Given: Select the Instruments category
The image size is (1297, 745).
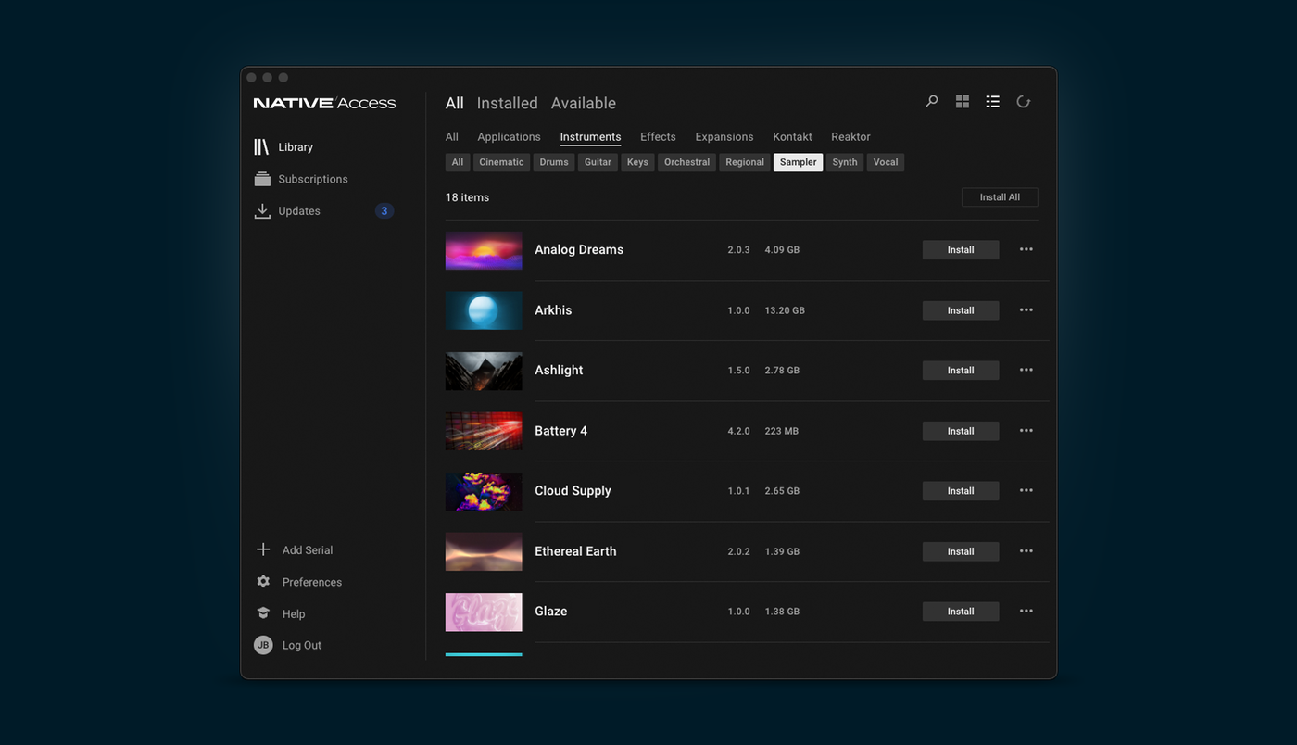Looking at the screenshot, I should [x=590, y=136].
